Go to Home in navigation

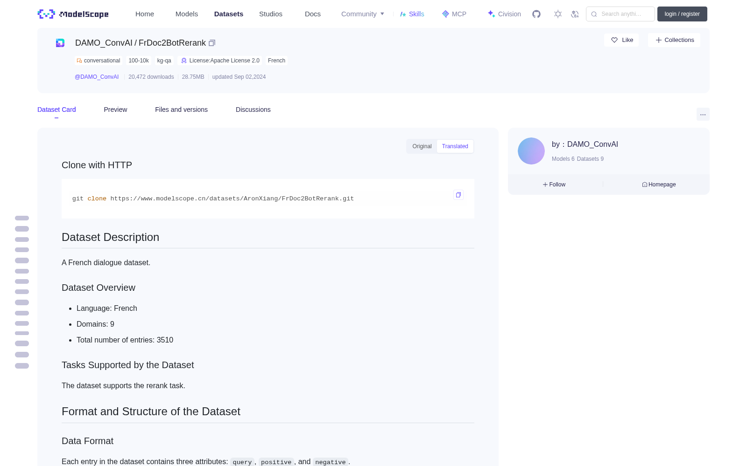[145, 14]
